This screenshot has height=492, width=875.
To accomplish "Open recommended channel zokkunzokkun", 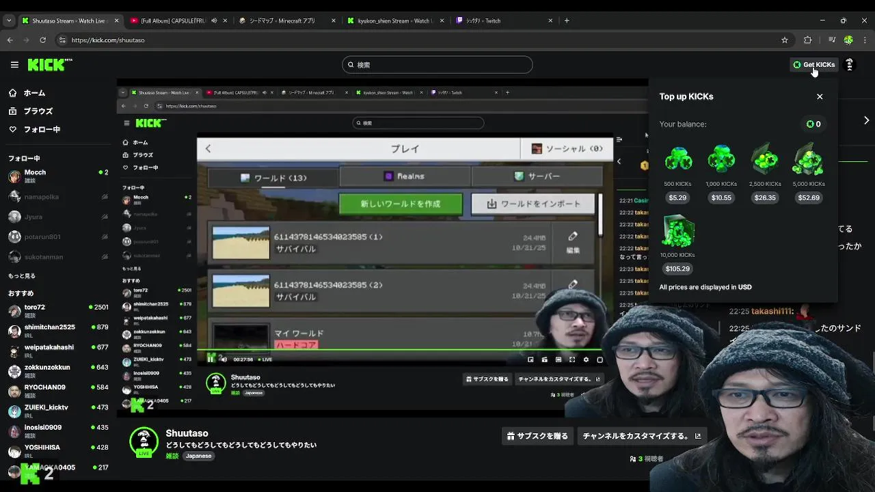I will 57,371.
